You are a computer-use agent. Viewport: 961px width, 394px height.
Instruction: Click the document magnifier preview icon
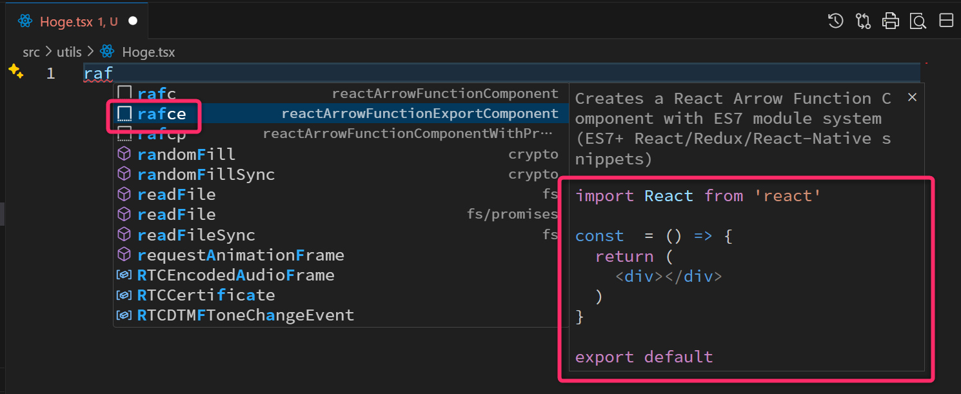click(918, 21)
